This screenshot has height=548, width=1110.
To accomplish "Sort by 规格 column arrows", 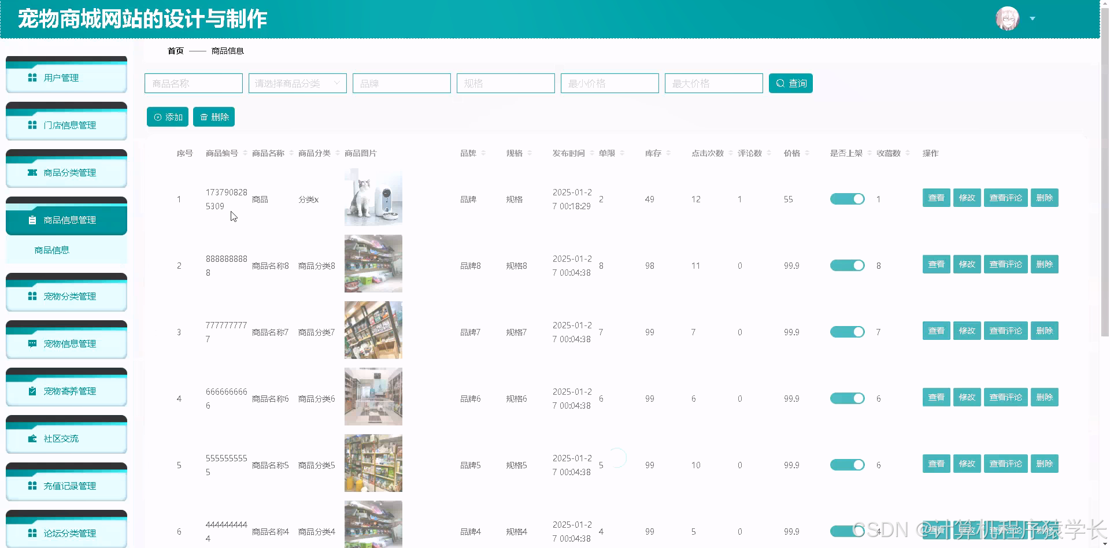I will tap(530, 153).
